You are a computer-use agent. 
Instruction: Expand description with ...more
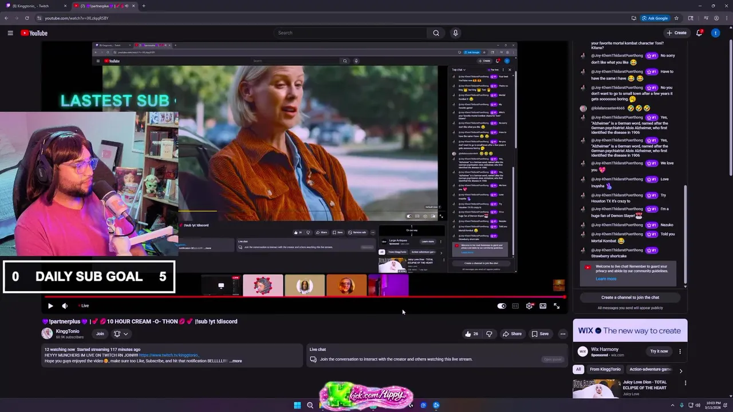[235, 361]
